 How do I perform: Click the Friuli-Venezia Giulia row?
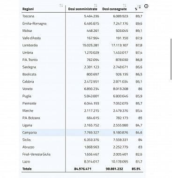[x=82, y=154]
